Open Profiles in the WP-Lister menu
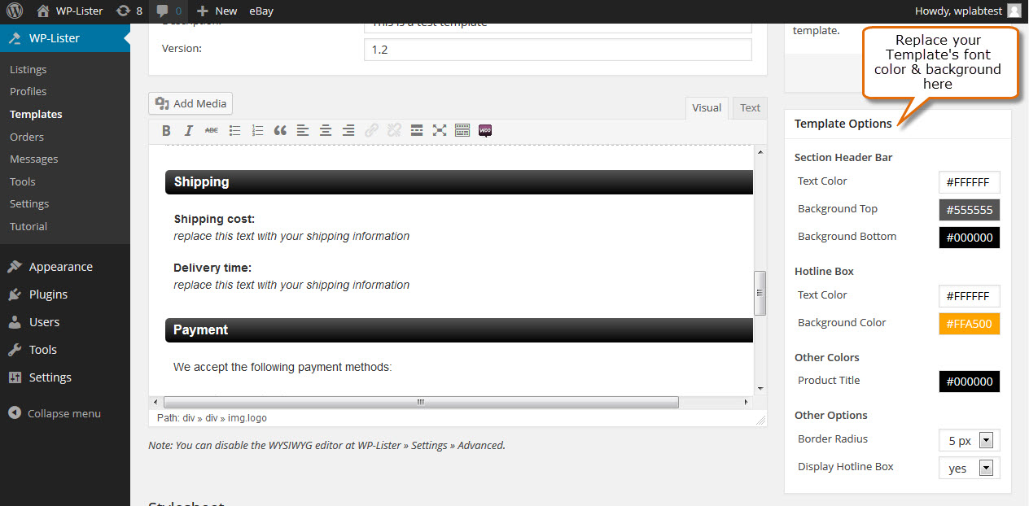This screenshot has height=506, width=1029. [28, 92]
